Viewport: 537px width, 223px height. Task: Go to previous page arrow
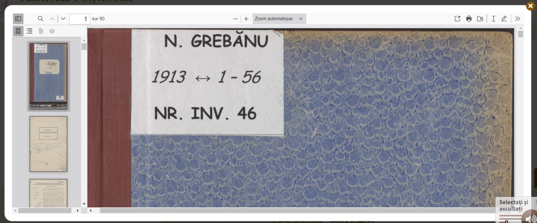click(52, 19)
